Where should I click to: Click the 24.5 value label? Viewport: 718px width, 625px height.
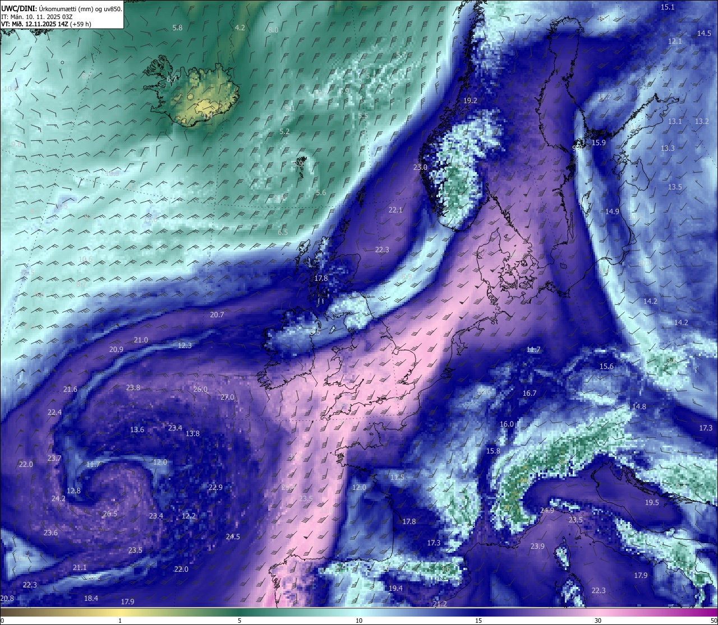click(233, 536)
